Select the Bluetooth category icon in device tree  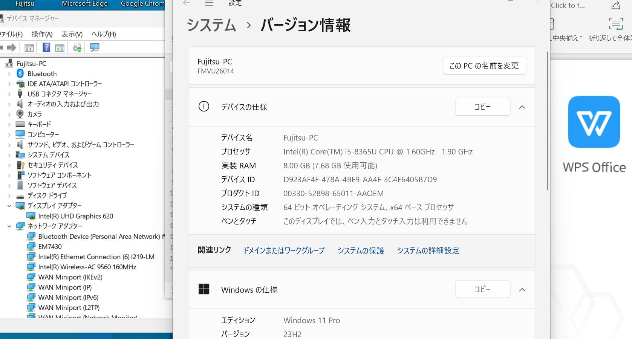pyautogui.click(x=20, y=73)
